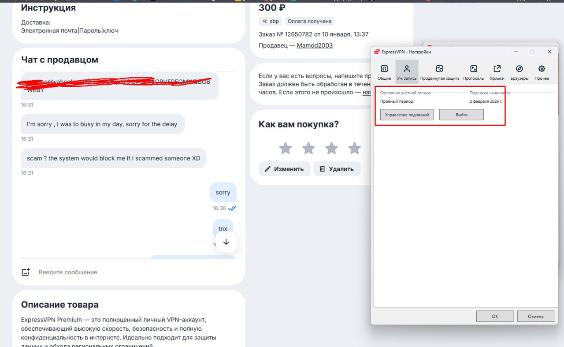Click the chat scroll-down arrow button

point(226,242)
